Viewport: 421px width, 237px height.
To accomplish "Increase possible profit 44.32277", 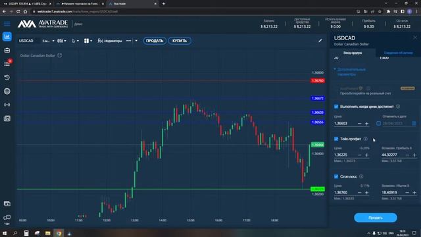I will pos(414,155).
